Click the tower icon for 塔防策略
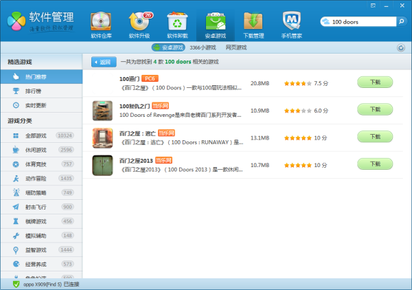The width and height of the screenshot is (412, 290). 16,192
